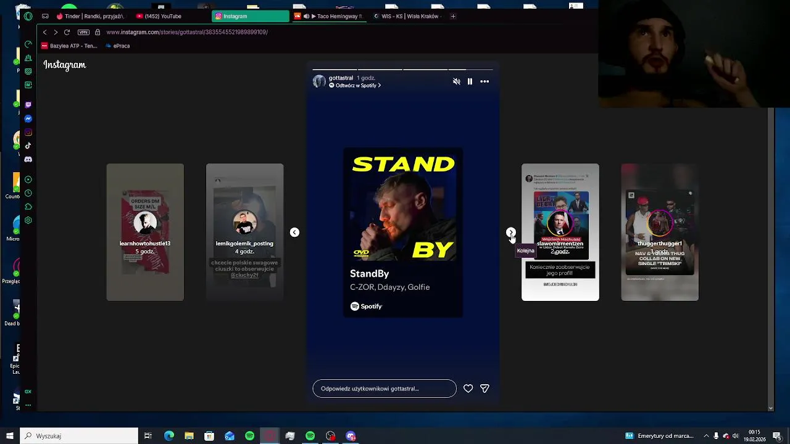The width and height of the screenshot is (790, 444).
Task: Open Instagram in the browser sidebar
Action: pyautogui.click(x=28, y=132)
